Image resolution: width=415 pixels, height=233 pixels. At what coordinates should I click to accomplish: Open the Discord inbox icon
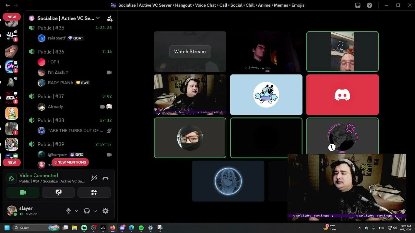358,5
